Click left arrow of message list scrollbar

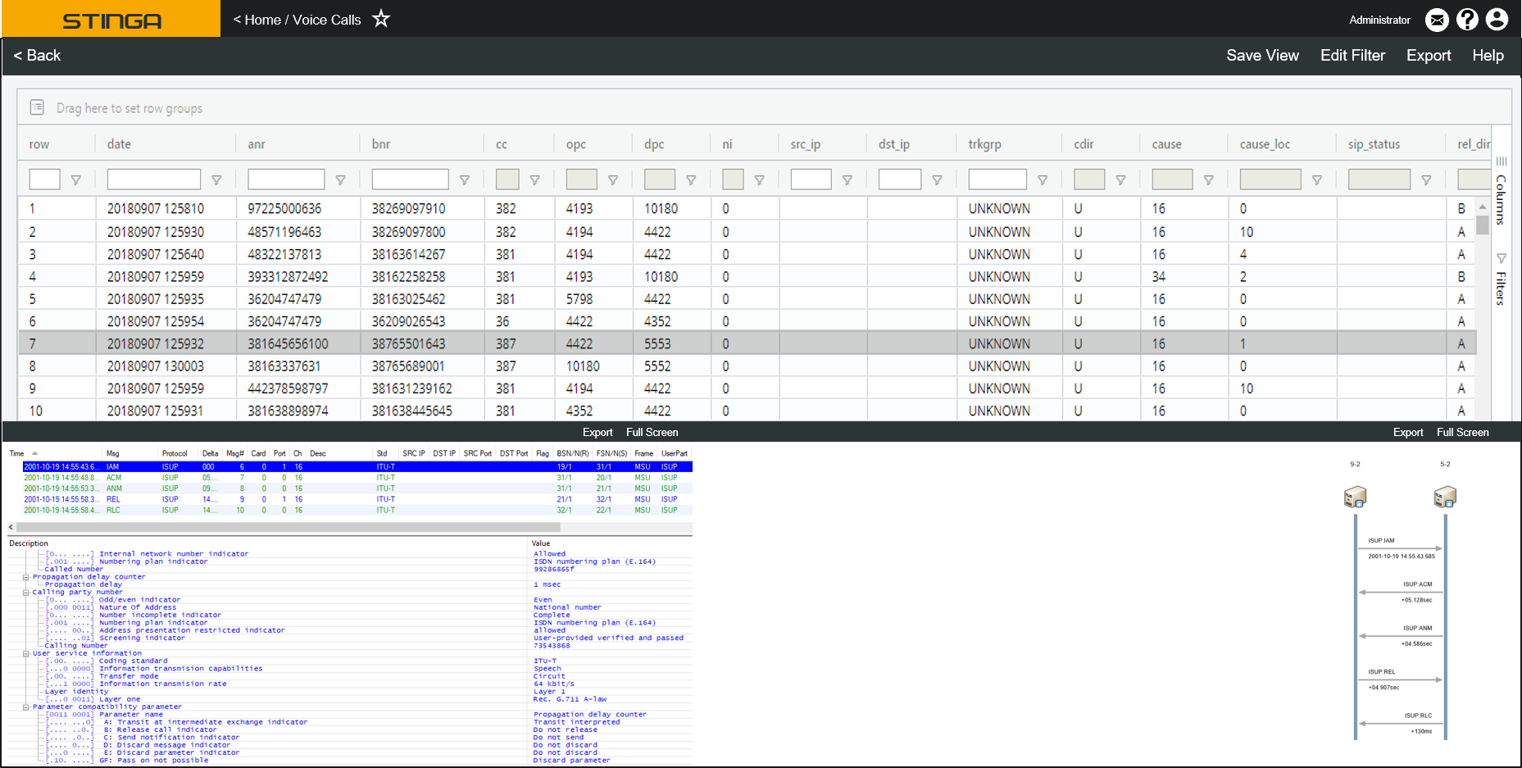(11, 527)
